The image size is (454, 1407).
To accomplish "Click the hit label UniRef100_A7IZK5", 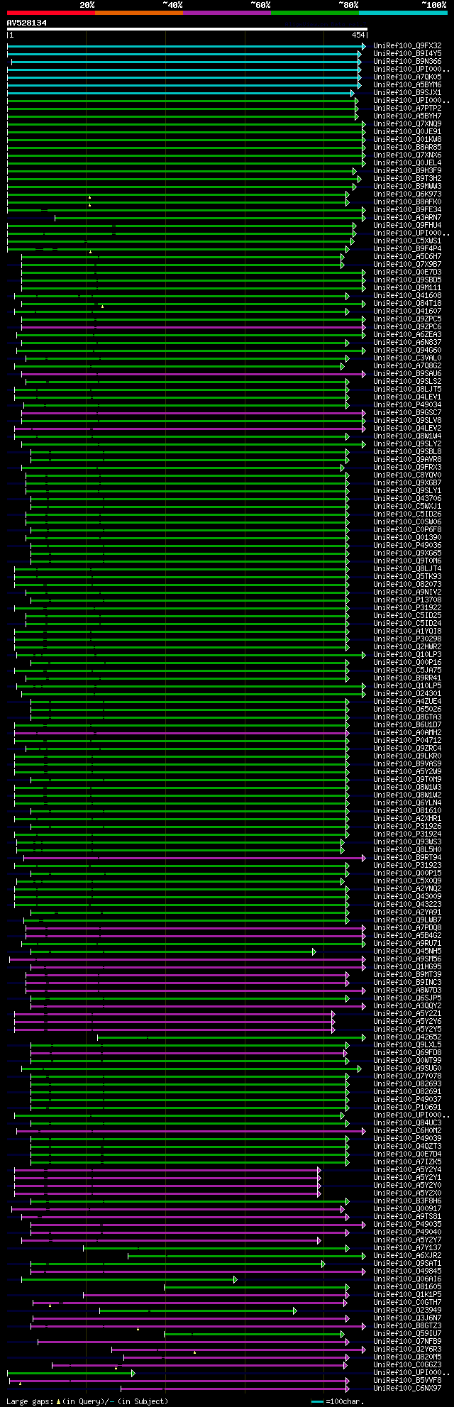I will [407, 1162].
